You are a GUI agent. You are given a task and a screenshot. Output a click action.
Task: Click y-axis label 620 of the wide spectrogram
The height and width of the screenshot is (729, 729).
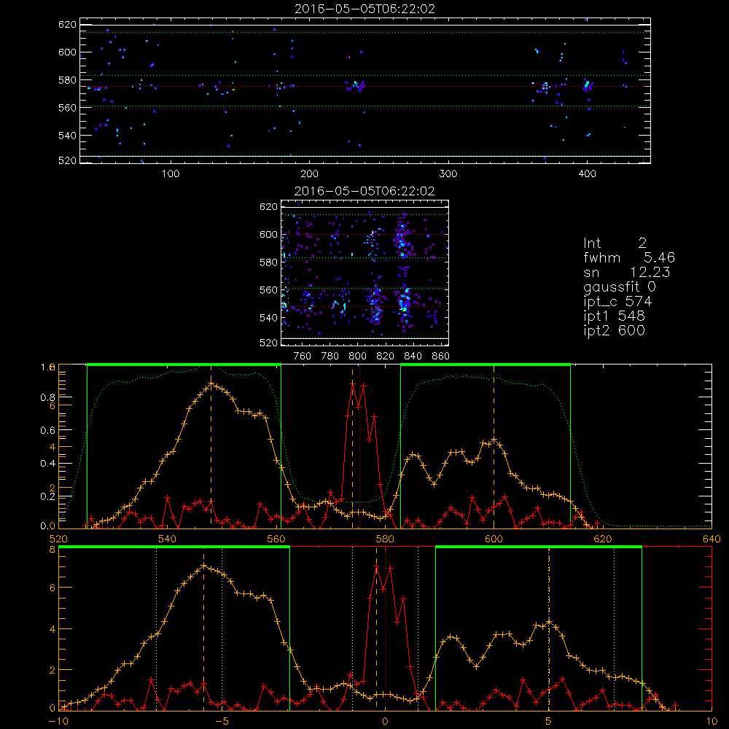coord(67,24)
